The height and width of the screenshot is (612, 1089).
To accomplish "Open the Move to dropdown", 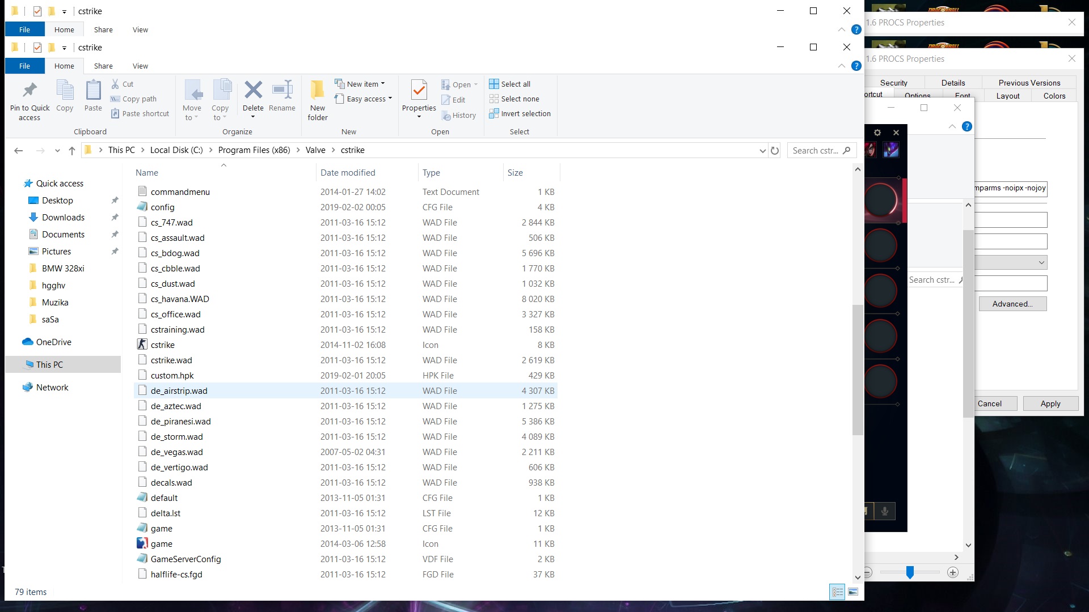I will pos(192,112).
